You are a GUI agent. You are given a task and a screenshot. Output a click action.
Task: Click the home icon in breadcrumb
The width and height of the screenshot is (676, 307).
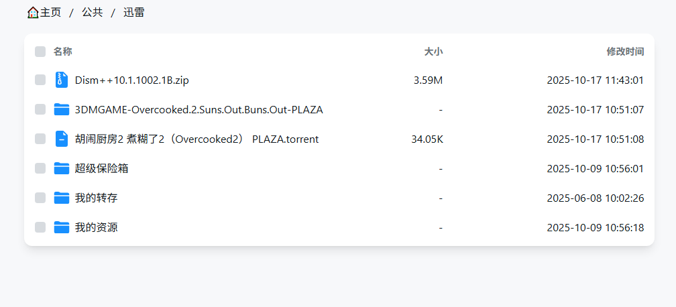[33, 12]
